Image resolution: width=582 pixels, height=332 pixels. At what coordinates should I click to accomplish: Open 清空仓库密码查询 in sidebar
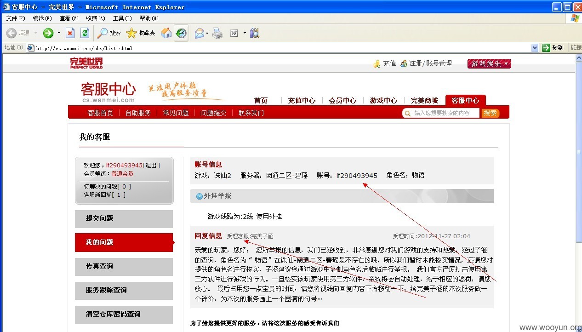(x=124, y=315)
